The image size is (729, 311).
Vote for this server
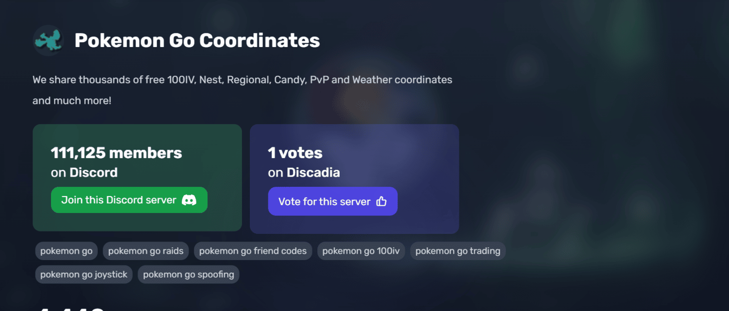333,201
